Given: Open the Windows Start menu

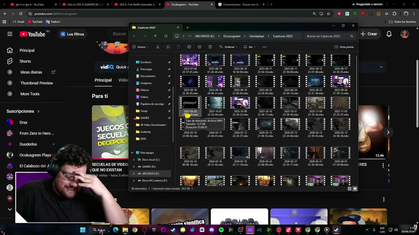Looking at the screenshot, I should click(x=83, y=230).
